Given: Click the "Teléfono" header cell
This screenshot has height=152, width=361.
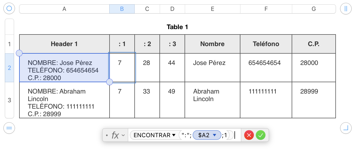Looking at the screenshot, I should pyautogui.click(x=266, y=44).
